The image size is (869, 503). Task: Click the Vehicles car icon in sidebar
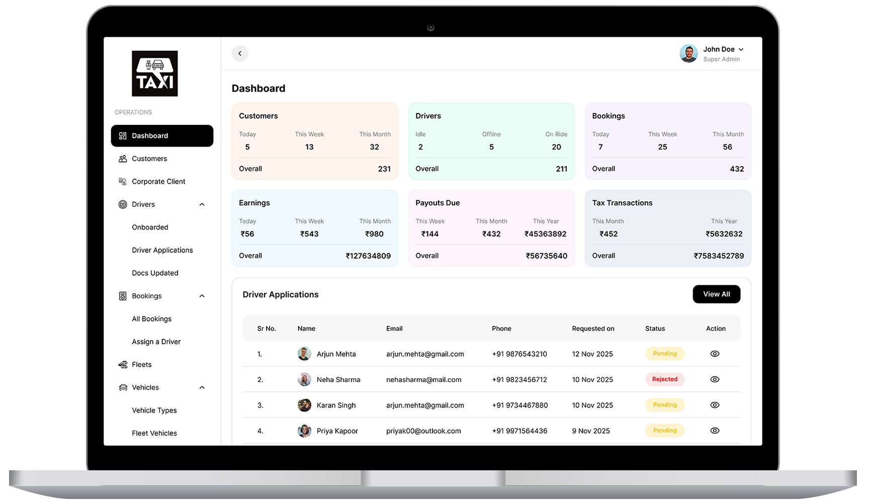pos(123,387)
